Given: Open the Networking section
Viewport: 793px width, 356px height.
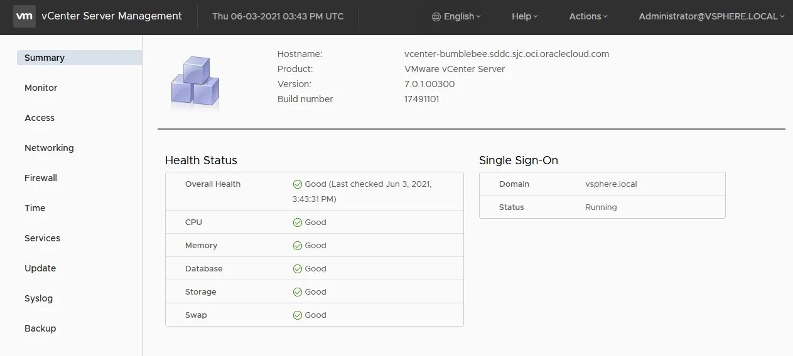Looking at the screenshot, I should 49,148.
